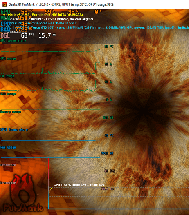Click the 99 % value beside GPU usage graph
This screenshot has height=215, width=189.
pos(108,64)
